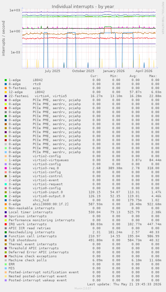This screenshot has width=166, height=292.
Task: Click the blue swatch next to rtc0
Action: point(6,84)
